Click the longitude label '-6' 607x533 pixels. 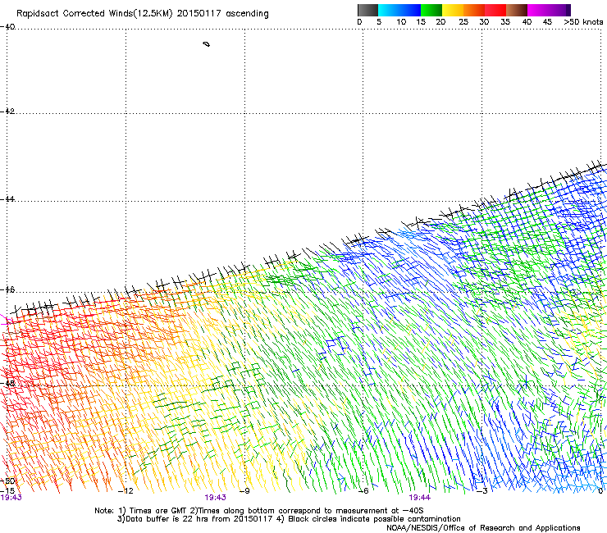click(x=363, y=491)
